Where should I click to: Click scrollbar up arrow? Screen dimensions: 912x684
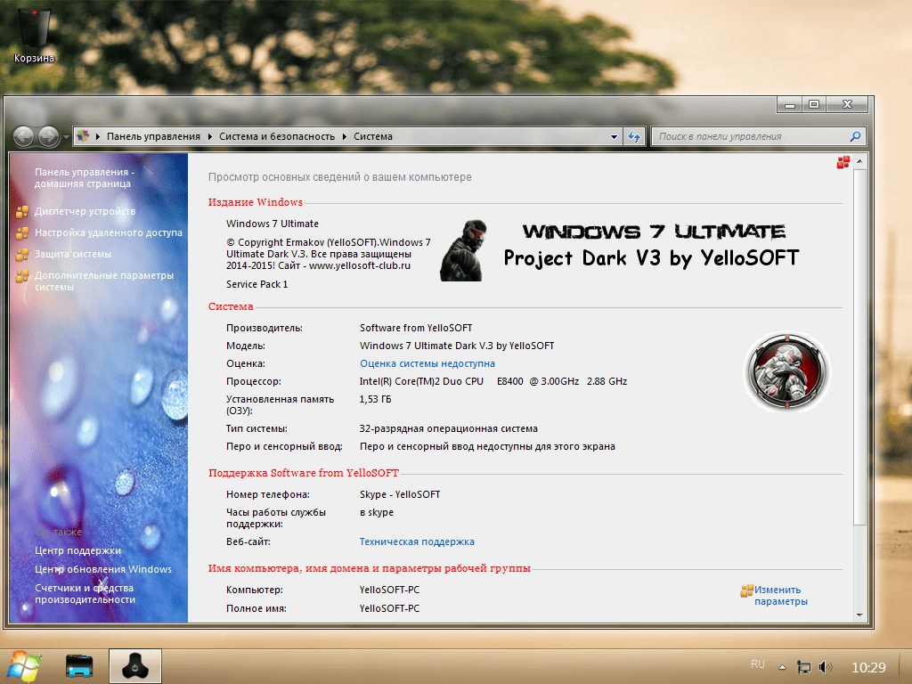tap(859, 160)
